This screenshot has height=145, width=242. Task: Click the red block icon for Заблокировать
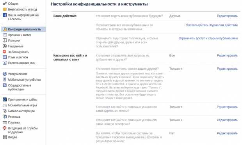(5, 52)
